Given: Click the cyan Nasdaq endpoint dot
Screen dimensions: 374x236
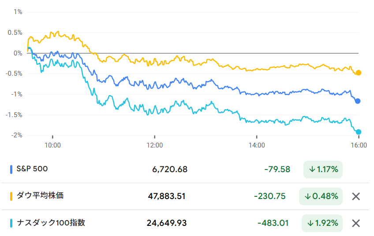Looking at the screenshot, I should click(x=359, y=132).
